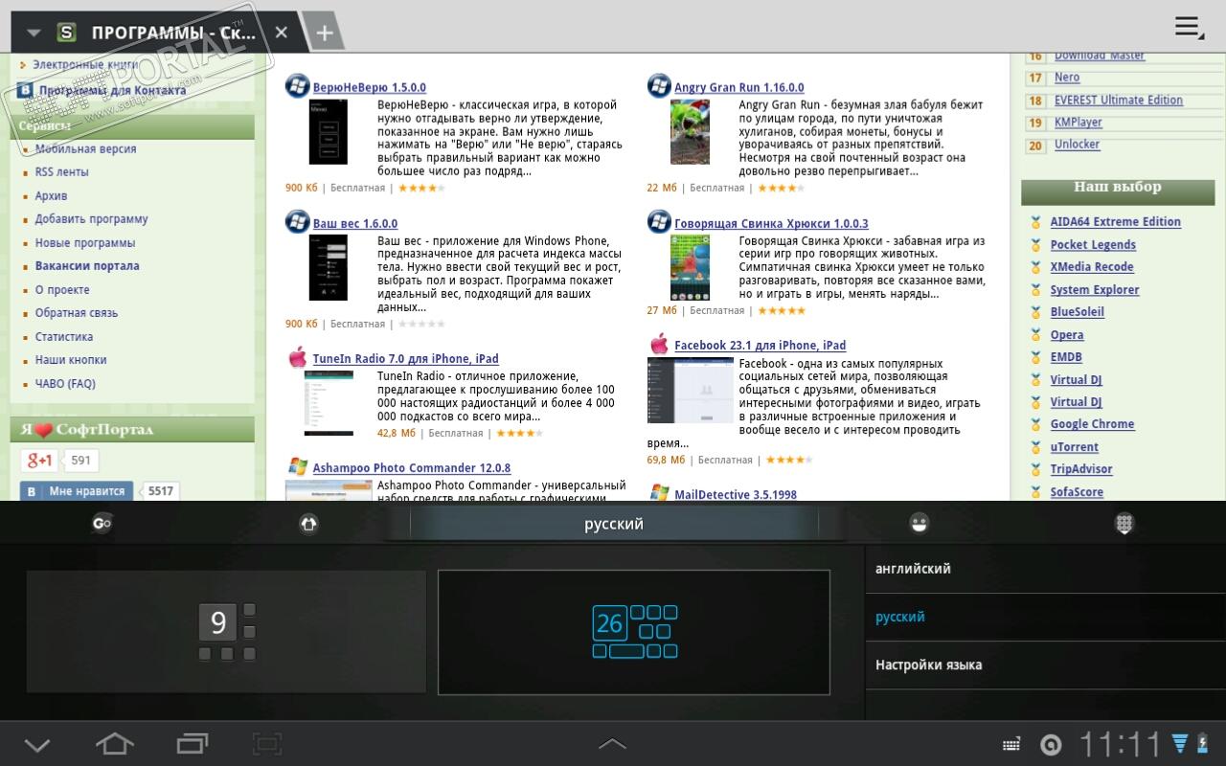Select the ПРОГРАММЫ tab title
Screen dimensions: 1226x766
(173, 33)
